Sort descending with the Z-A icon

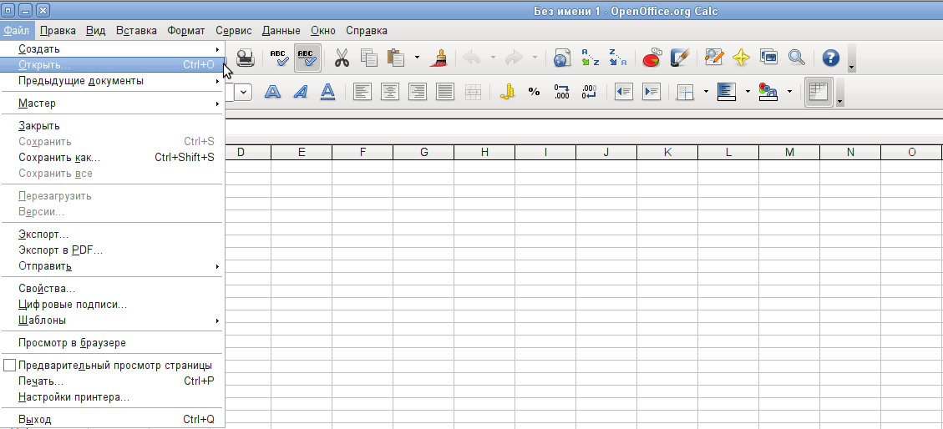[617, 58]
